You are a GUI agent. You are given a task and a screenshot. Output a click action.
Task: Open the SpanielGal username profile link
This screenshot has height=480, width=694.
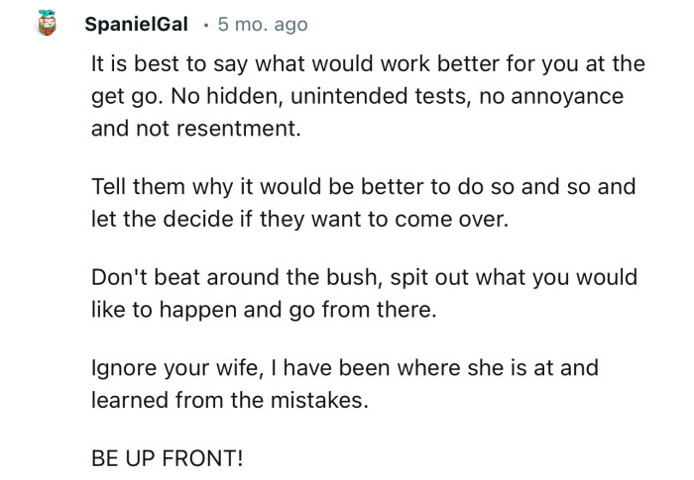(x=136, y=24)
